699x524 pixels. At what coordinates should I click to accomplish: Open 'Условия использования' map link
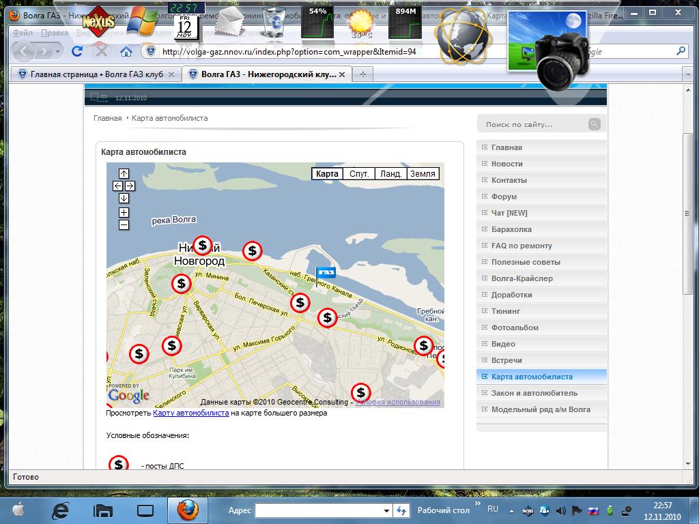pos(397,402)
